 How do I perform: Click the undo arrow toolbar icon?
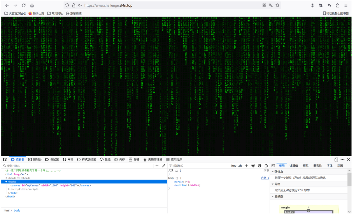pyautogui.click(x=329, y=5)
